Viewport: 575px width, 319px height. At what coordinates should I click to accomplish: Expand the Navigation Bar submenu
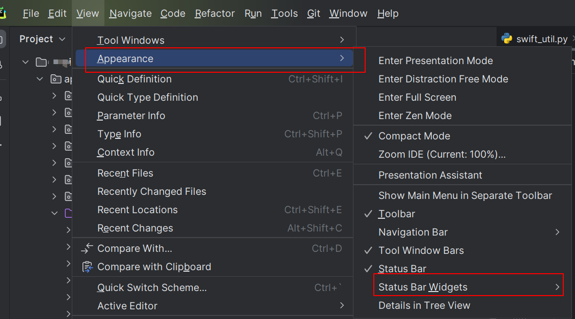[x=413, y=232]
